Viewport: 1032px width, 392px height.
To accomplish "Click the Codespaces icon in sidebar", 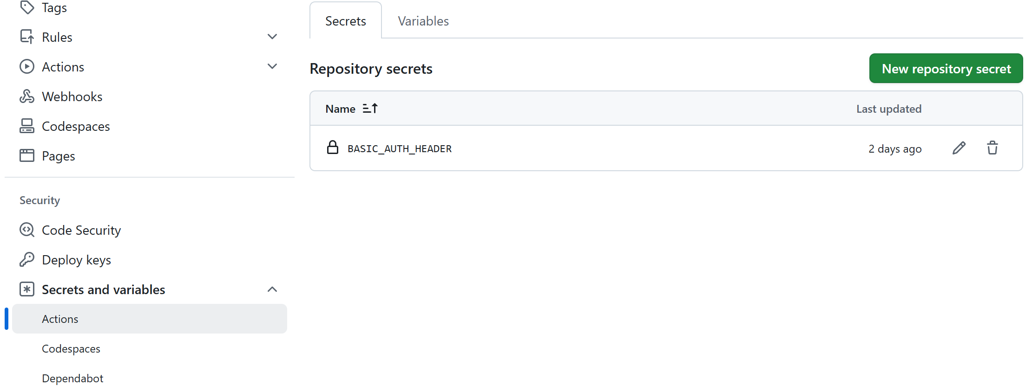I will pos(27,126).
